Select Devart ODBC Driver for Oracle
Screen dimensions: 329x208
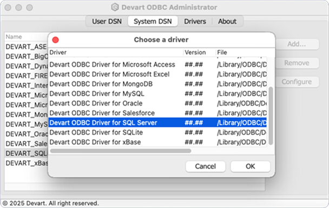pos(157,103)
